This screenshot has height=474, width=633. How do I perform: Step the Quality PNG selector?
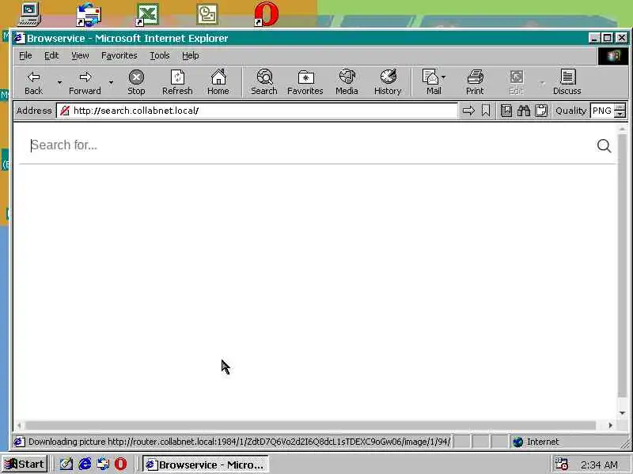point(620,111)
